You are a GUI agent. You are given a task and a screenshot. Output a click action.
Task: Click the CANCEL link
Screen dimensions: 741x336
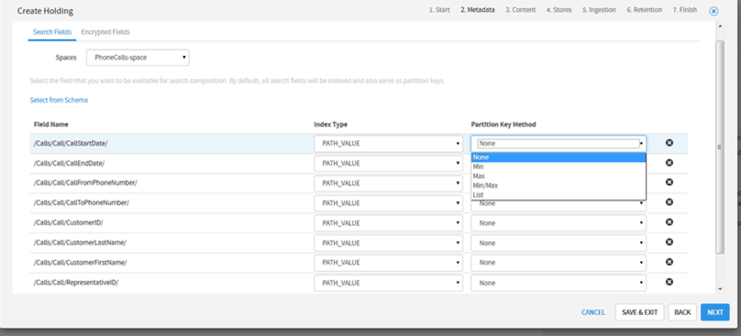click(593, 312)
